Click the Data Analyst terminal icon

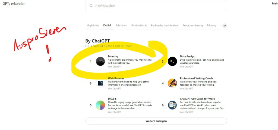click(172, 61)
